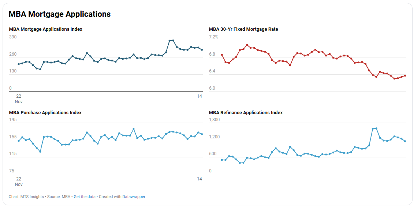Click the 'MBA Purchase Applications Index' title
417x209 pixels.
coord(45,113)
